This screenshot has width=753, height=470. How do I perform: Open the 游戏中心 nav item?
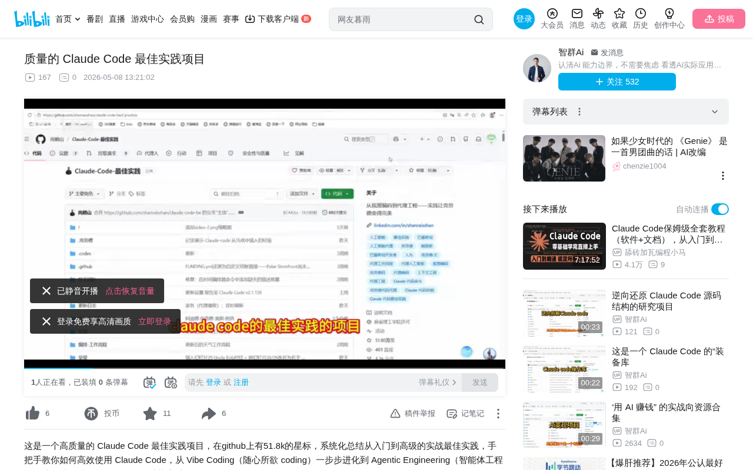(148, 19)
